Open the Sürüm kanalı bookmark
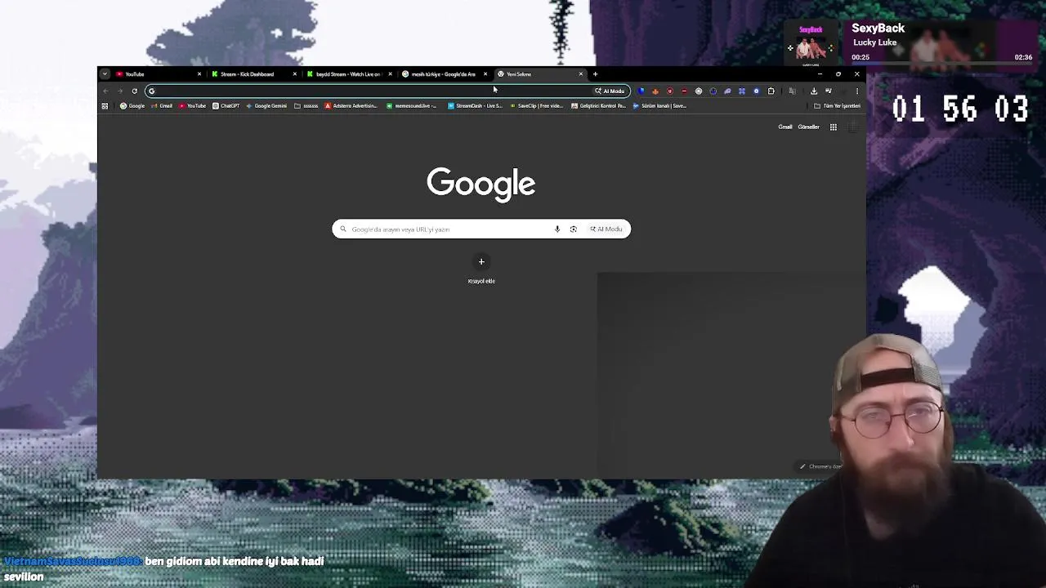The width and height of the screenshot is (1046, 588). (x=659, y=105)
